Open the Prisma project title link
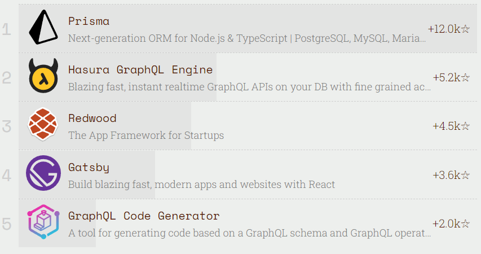The image size is (481, 254). point(89,21)
